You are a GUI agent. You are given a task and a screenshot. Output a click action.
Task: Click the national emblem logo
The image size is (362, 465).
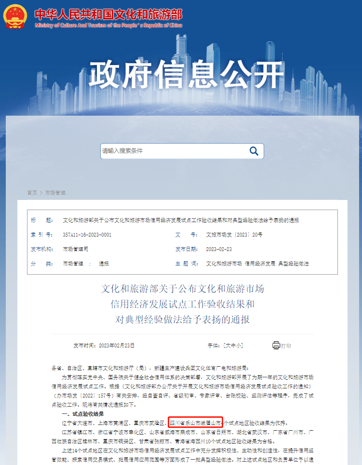[x=15, y=16]
